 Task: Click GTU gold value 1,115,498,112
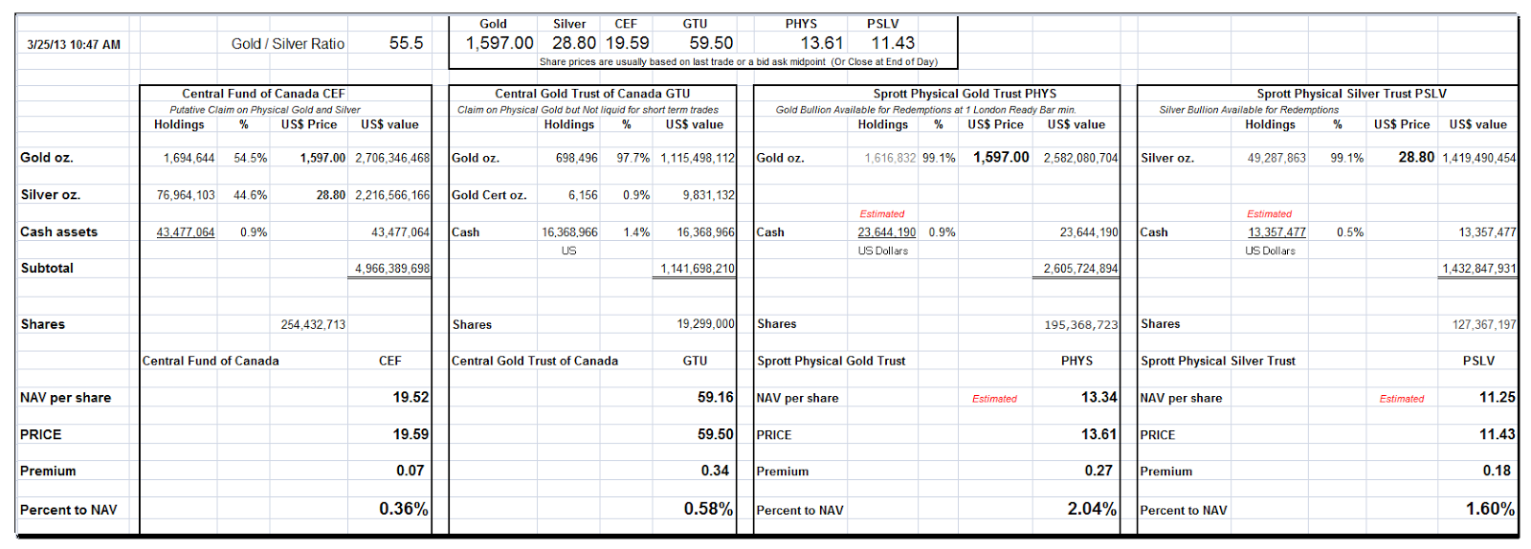pos(698,158)
